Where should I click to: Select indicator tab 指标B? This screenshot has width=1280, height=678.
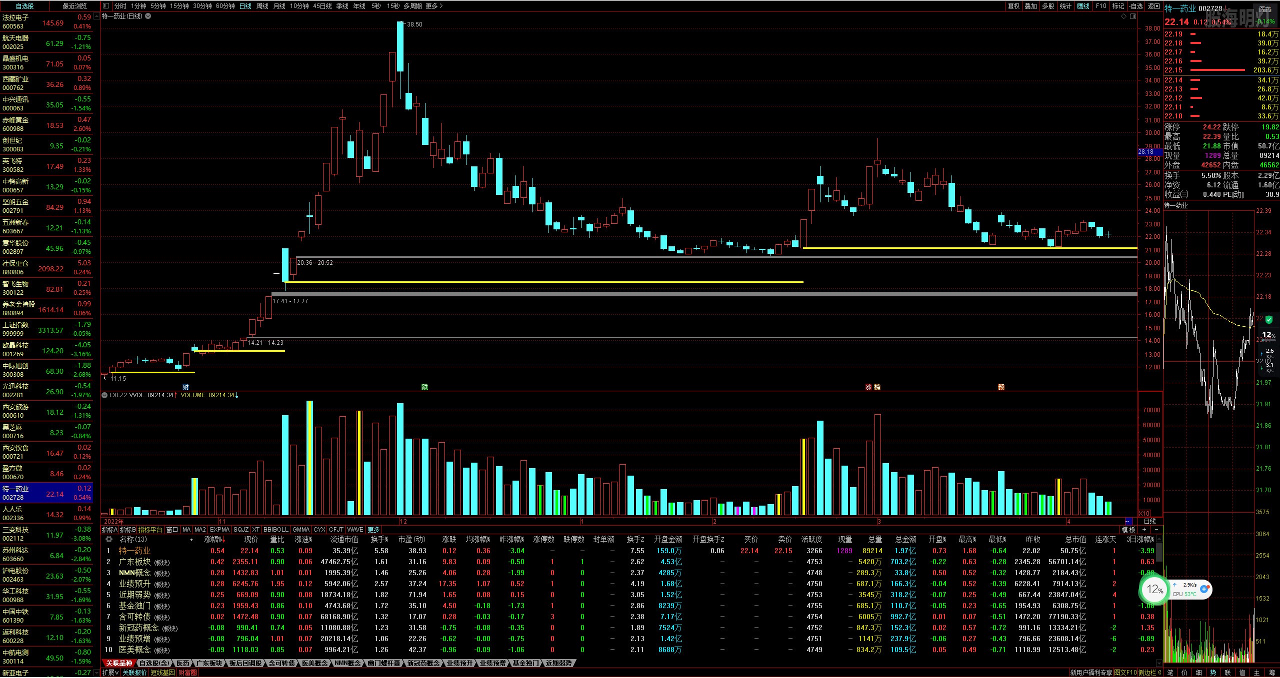[x=128, y=530]
